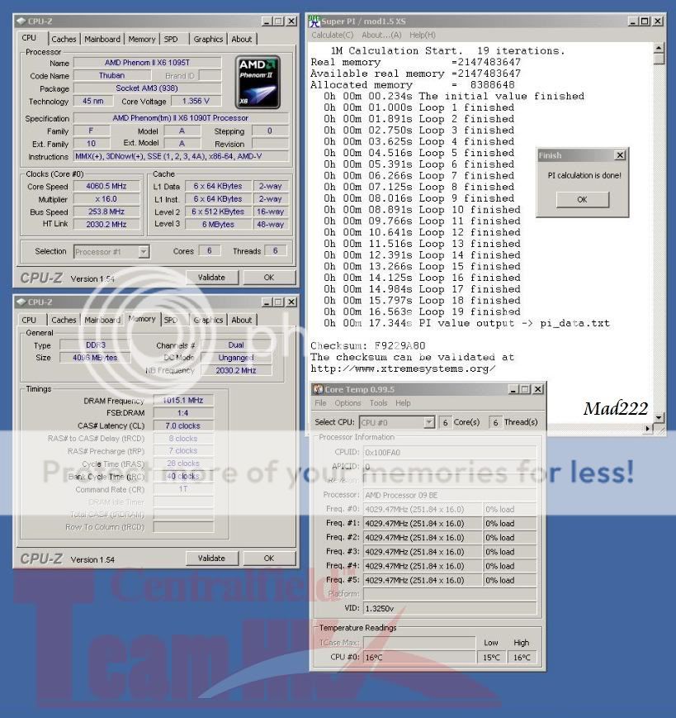The image size is (676, 718).
Task: Select Memory tab in the CPU-Z processor window
Action: pos(142,40)
